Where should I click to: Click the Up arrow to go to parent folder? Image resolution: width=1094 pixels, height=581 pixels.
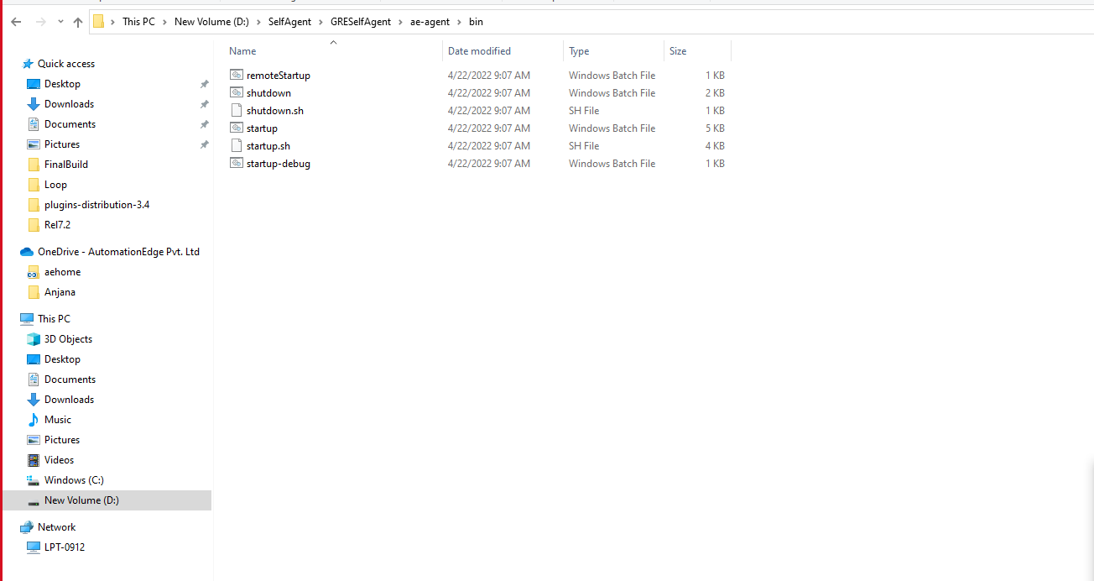77,21
